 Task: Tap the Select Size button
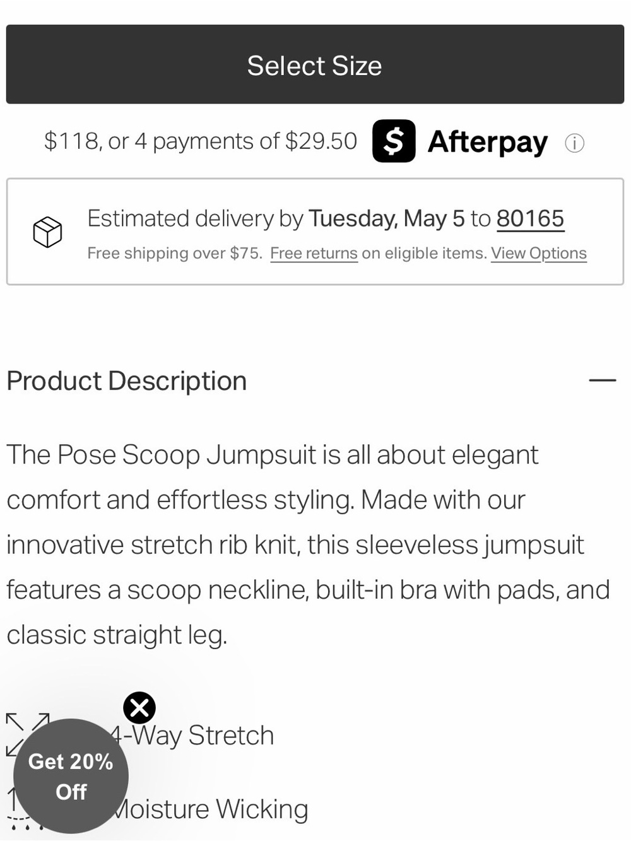coord(315,64)
